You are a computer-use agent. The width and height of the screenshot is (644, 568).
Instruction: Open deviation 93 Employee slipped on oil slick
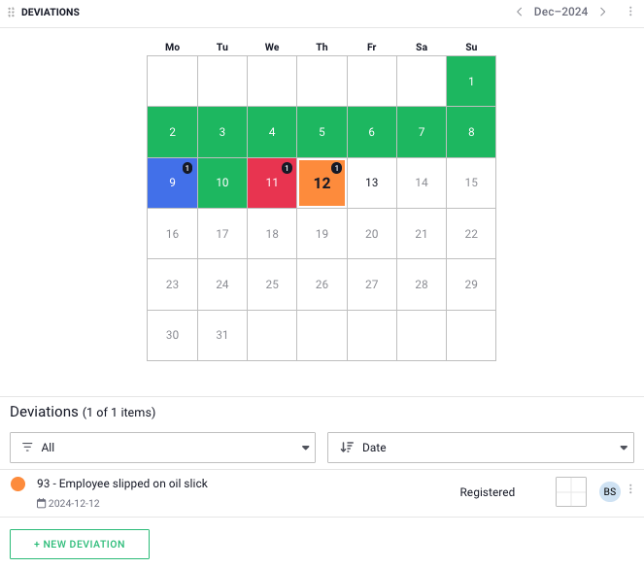pos(122,484)
